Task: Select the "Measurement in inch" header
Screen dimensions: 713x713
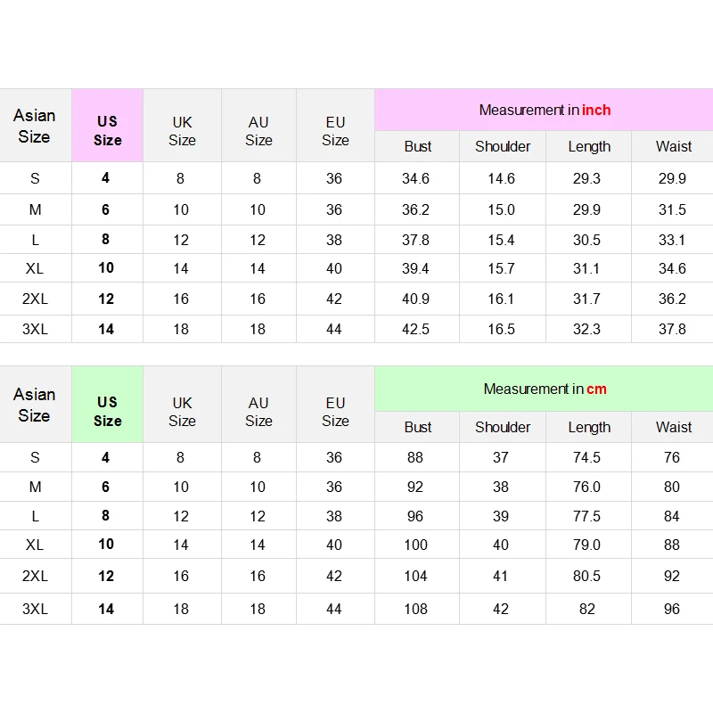Action: tap(544, 111)
